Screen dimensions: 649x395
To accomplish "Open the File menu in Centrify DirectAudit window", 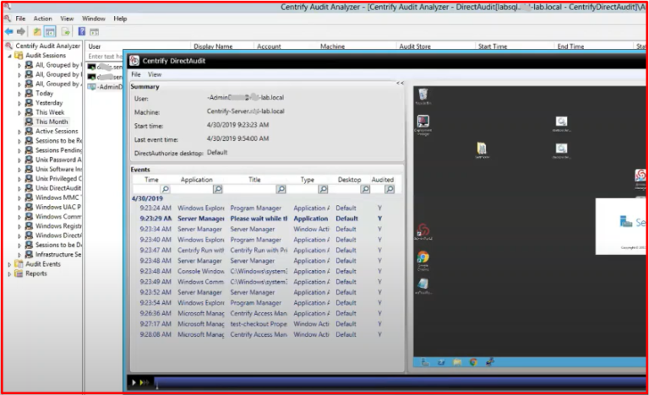I will pyautogui.click(x=136, y=74).
